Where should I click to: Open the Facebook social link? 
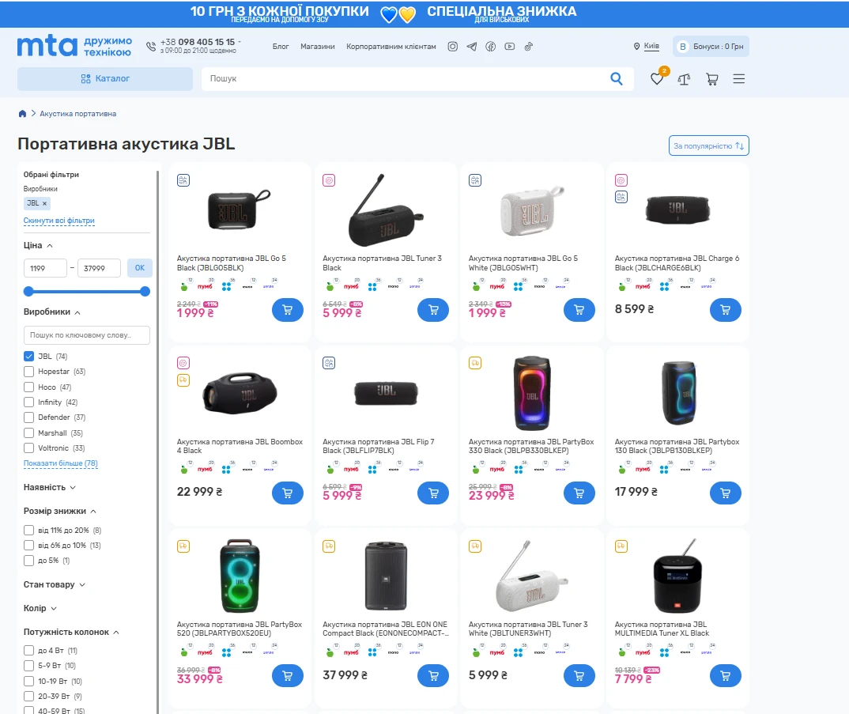click(491, 47)
